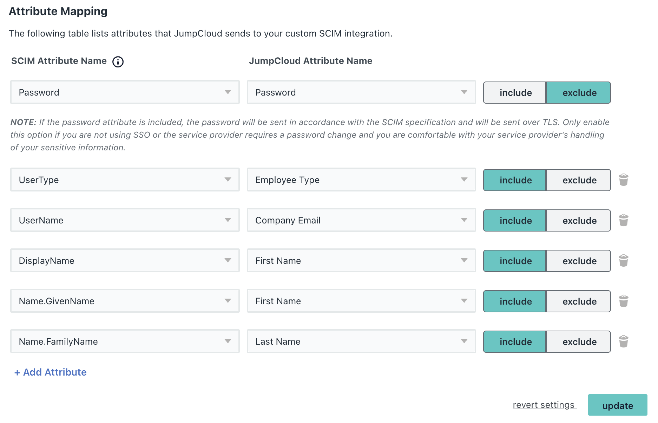Click the Add Attribute link
The image size is (658, 423).
(x=51, y=372)
